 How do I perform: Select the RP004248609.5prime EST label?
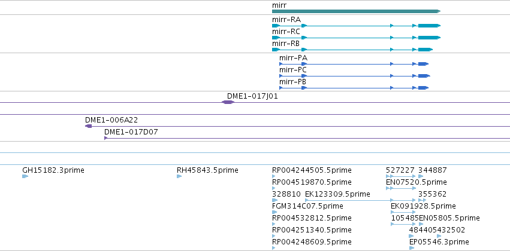312,242
